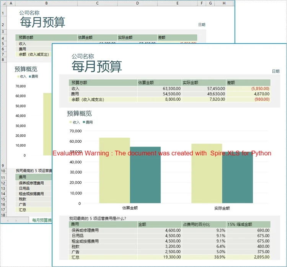This screenshot has width=287, height=267.
Task: Click the previous sheet navigation arrow
Action: tap(8, 220)
